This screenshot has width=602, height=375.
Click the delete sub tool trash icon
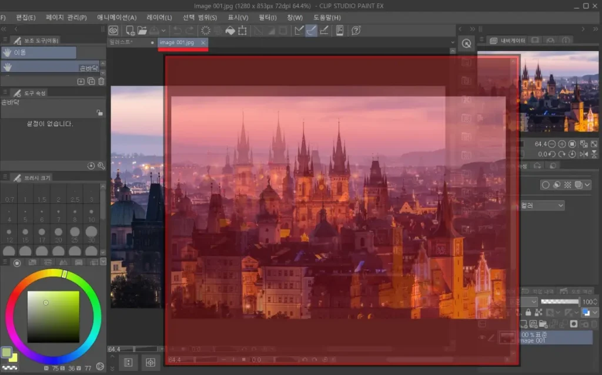pos(101,81)
